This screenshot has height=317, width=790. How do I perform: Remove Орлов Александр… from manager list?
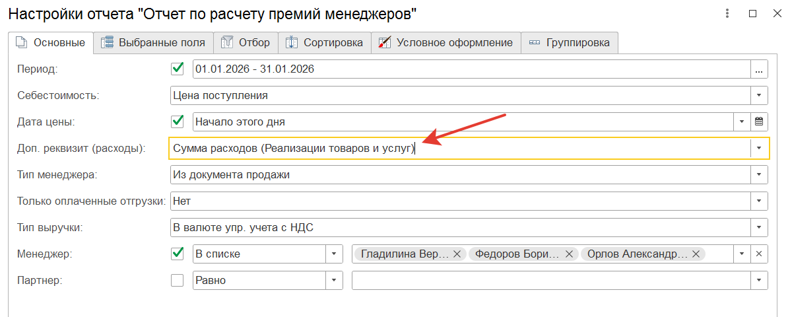(696, 254)
